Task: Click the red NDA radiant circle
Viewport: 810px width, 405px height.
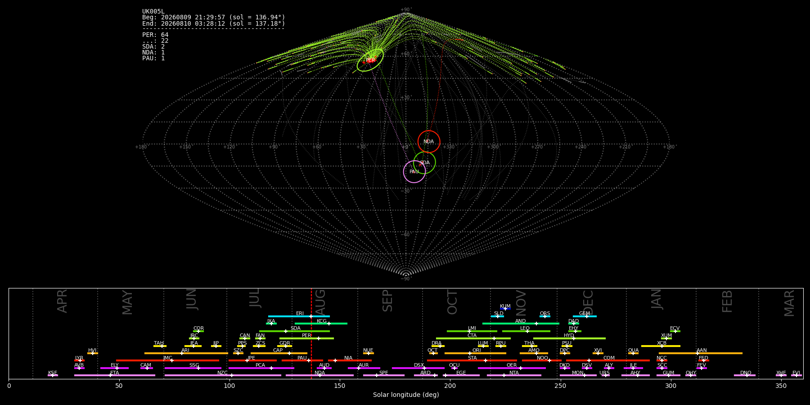Action: point(429,142)
